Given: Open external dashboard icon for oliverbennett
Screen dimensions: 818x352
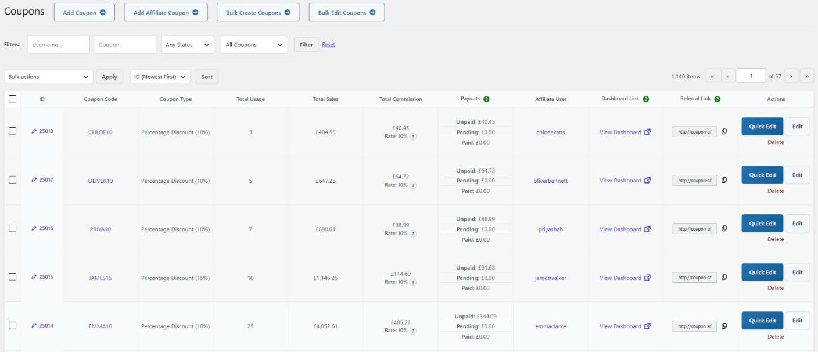Looking at the screenshot, I should (647, 180).
